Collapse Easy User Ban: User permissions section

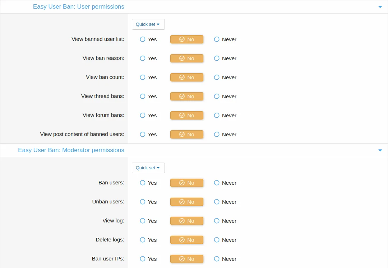click(x=380, y=7)
